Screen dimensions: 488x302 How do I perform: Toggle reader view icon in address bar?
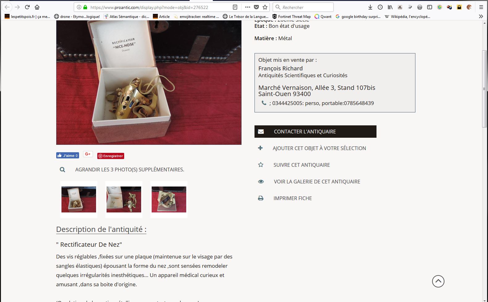(235, 7)
